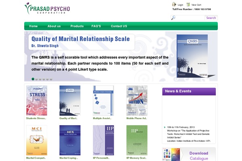Open the IIP Personality Questionnaire cover thumbnail
Viewport: 242px width, 161px height.
pos(103,140)
